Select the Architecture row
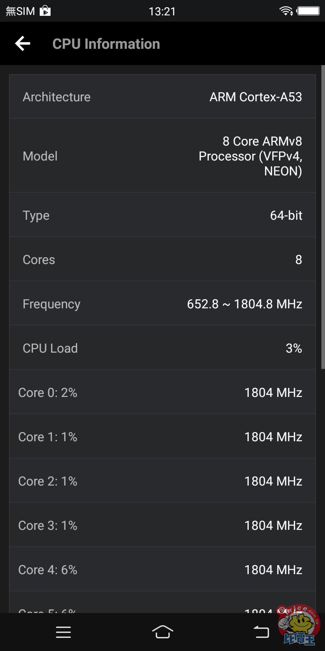 (162, 97)
